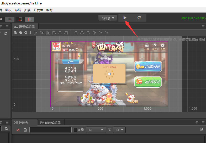
Task: Switch to the 控制台 tab
Action: [x=21, y=123]
